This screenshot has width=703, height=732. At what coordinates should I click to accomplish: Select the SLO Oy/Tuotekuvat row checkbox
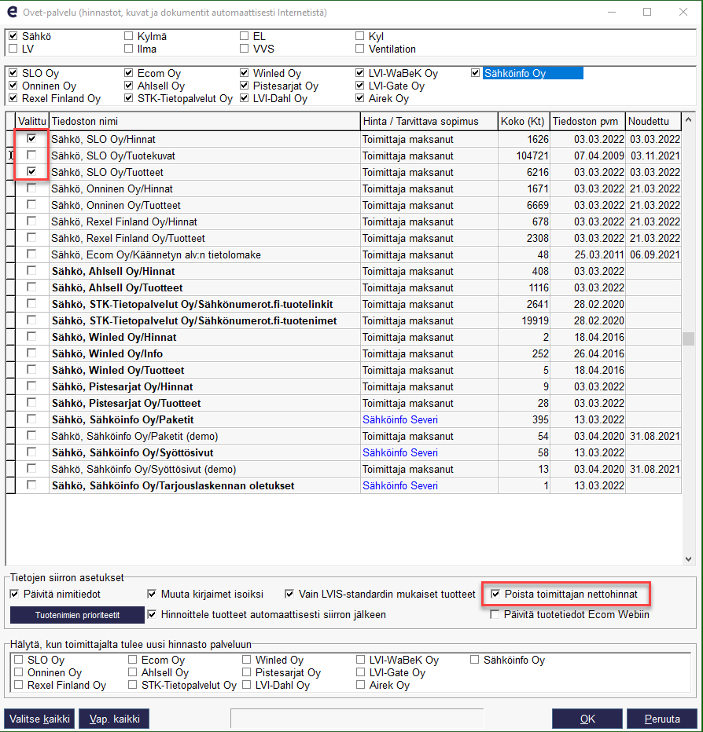point(31,155)
